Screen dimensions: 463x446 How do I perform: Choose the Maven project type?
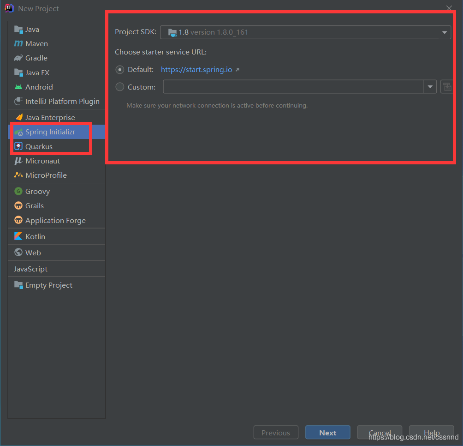[x=56, y=44]
